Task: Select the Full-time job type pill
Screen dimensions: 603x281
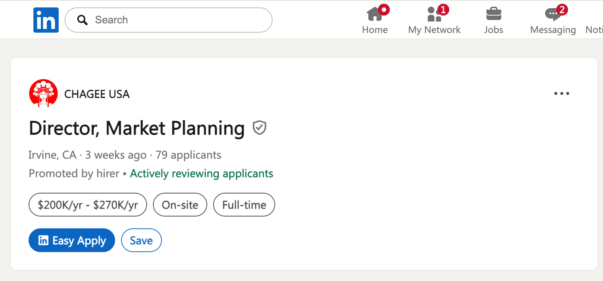Action: click(244, 205)
